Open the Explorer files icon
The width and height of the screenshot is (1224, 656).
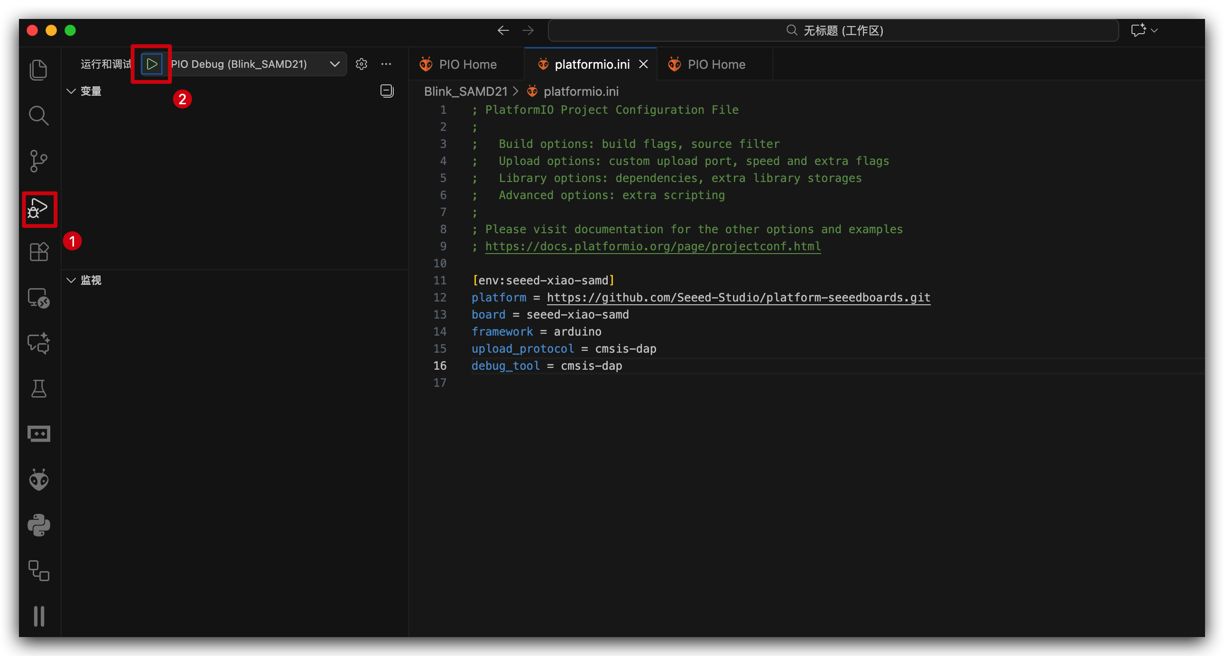[38, 70]
